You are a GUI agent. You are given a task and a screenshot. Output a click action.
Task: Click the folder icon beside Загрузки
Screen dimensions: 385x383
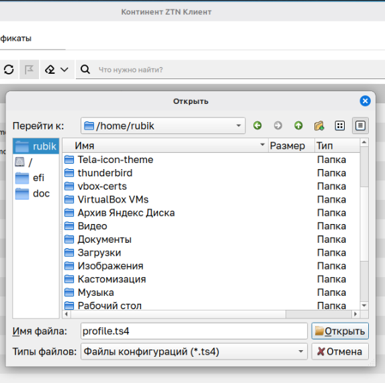point(69,252)
